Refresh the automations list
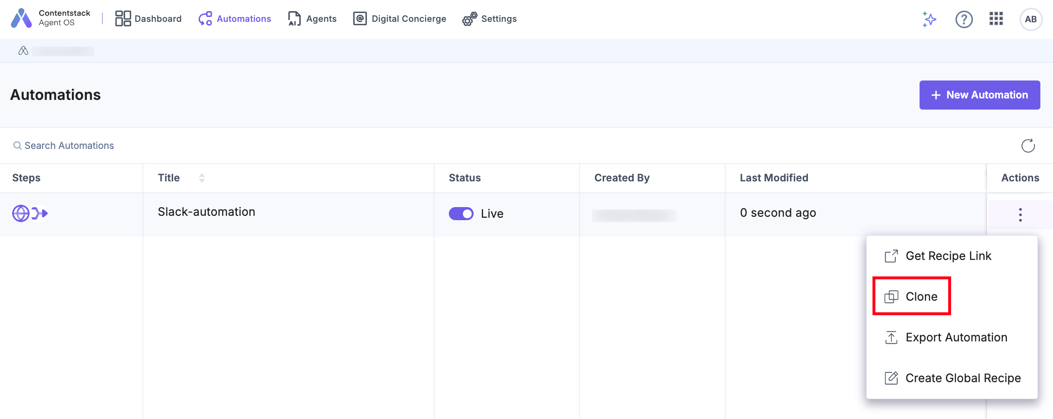 [x=1028, y=145]
